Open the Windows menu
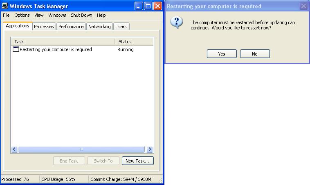Viewport: 310px width, 185px height. point(57,15)
